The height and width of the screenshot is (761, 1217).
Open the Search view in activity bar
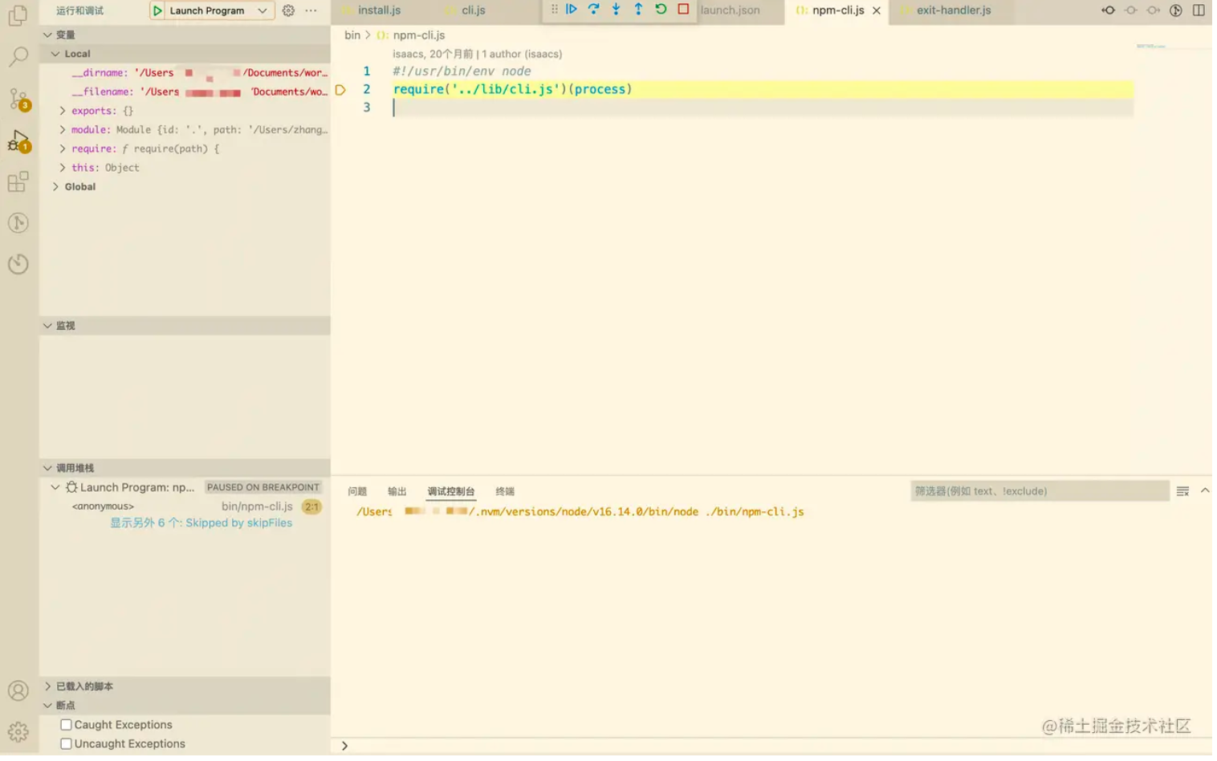[18, 56]
